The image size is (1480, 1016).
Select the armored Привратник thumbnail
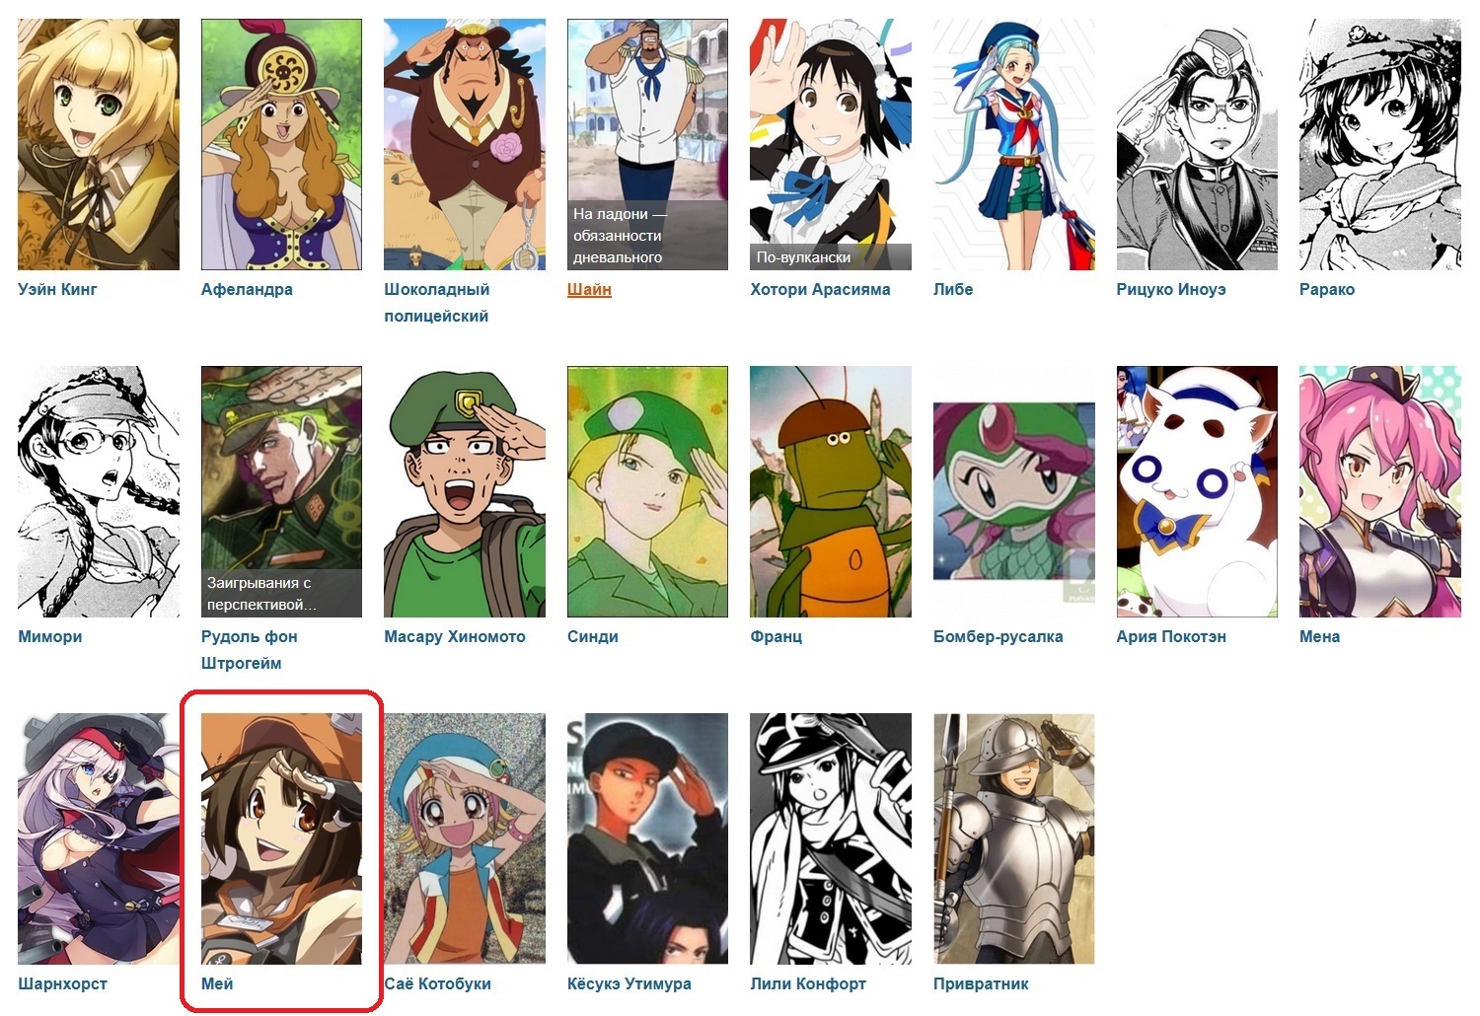[1014, 838]
